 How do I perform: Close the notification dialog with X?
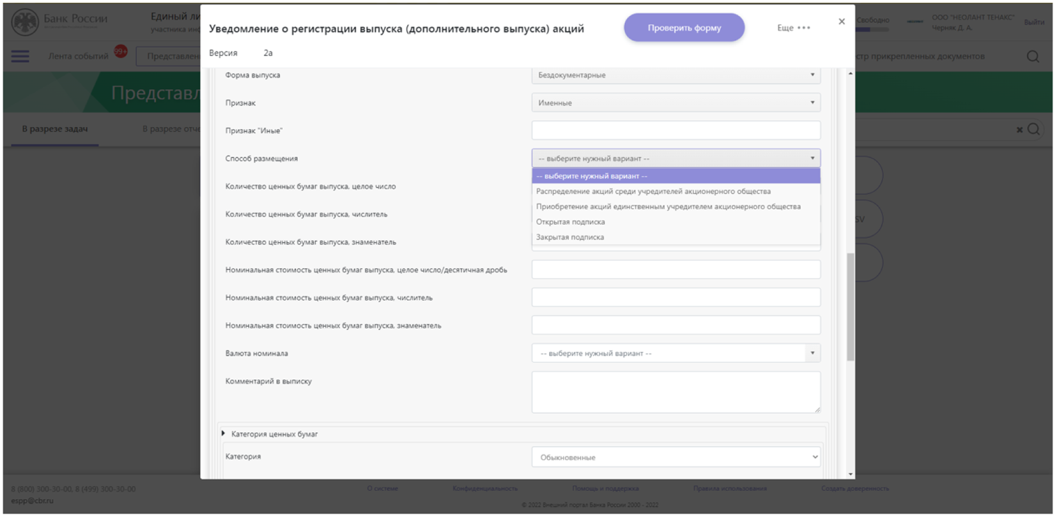click(x=841, y=22)
